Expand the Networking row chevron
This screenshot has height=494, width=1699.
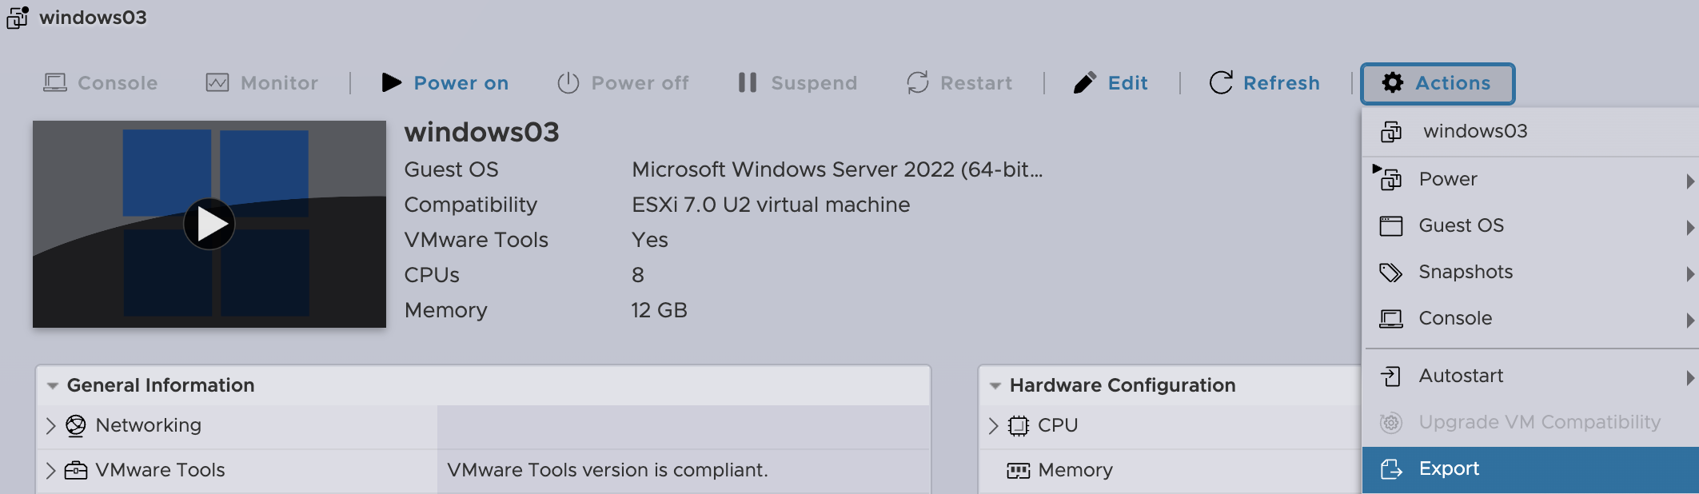[x=51, y=425]
